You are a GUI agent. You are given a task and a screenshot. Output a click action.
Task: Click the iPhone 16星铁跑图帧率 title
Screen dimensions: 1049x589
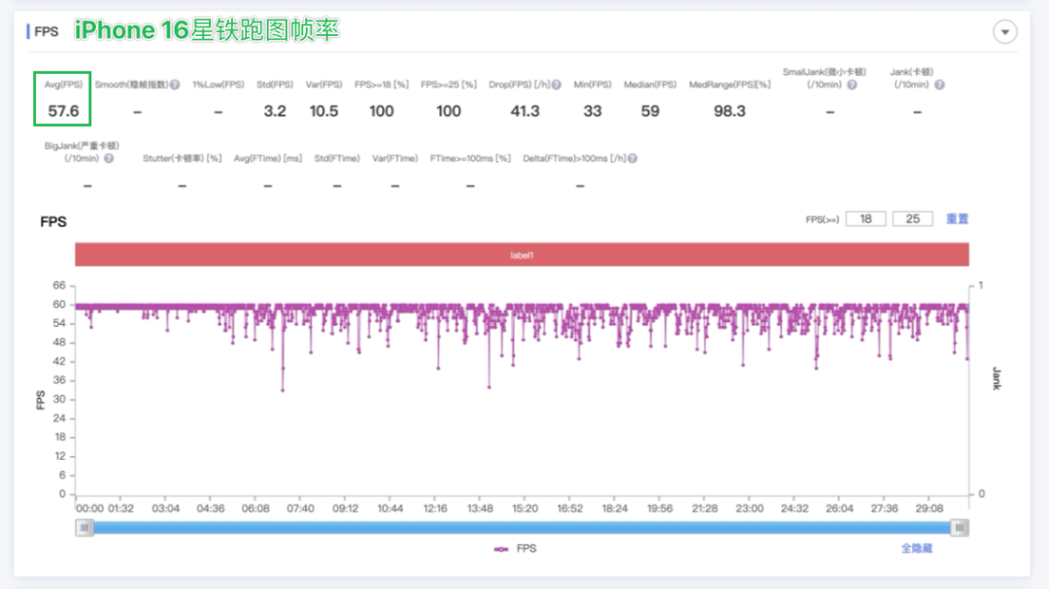pos(207,30)
